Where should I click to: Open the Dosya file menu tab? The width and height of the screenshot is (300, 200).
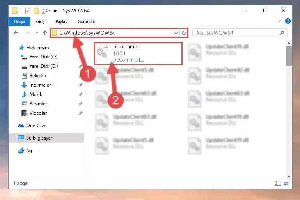click(x=20, y=21)
